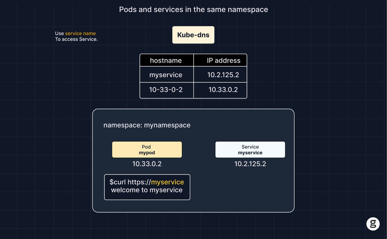Image resolution: width=387 pixels, height=239 pixels.
Task: Click the curl https://myservice command box
Action: pos(147,187)
